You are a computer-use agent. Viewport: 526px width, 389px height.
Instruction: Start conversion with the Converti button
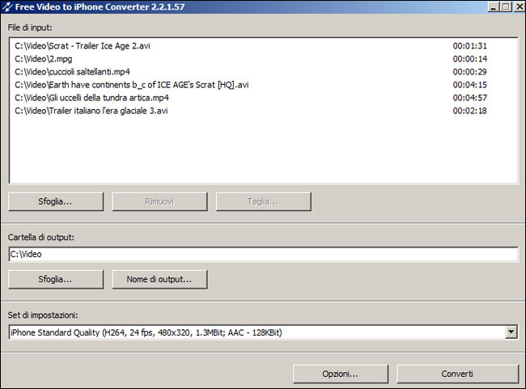click(x=457, y=374)
